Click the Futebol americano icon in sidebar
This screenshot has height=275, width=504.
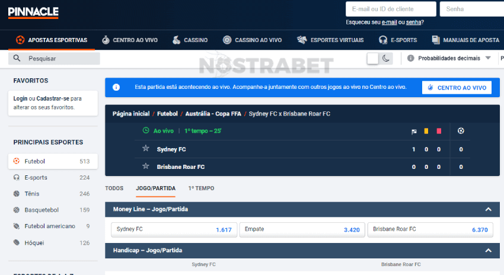(17, 226)
